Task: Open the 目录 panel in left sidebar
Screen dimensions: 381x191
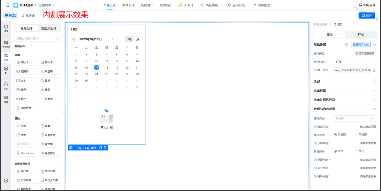Action: coord(6,28)
